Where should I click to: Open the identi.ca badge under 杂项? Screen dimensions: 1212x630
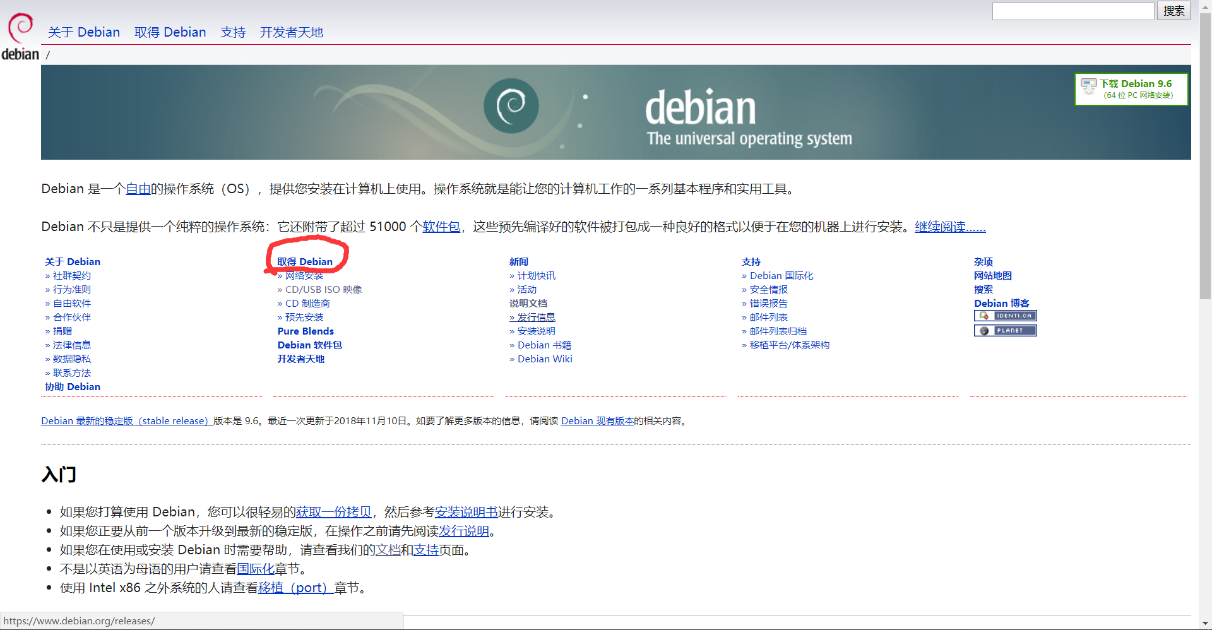[1005, 316]
